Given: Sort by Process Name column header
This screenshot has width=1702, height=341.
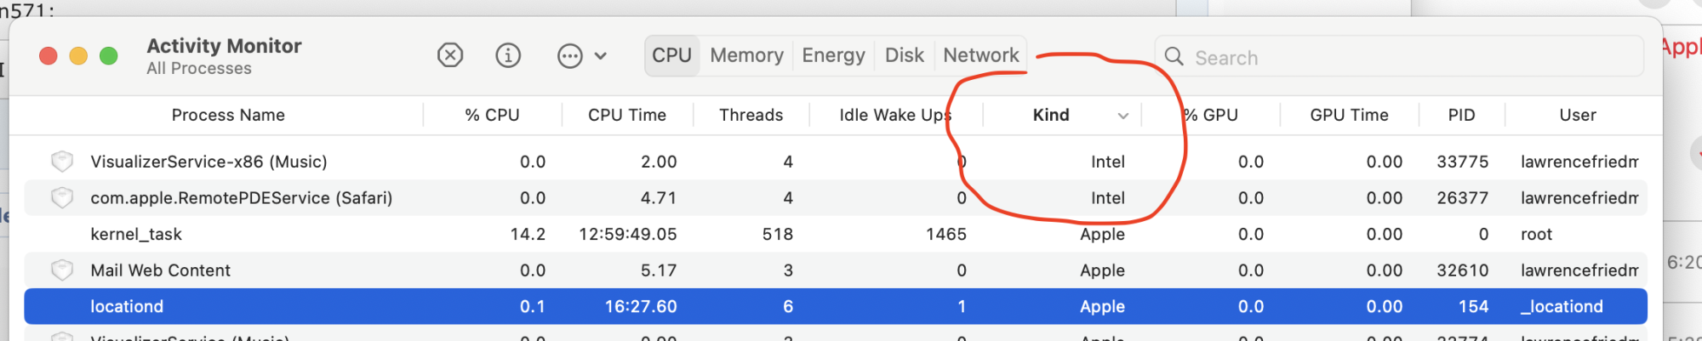Looking at the screenshot, I should click(228, 115).
